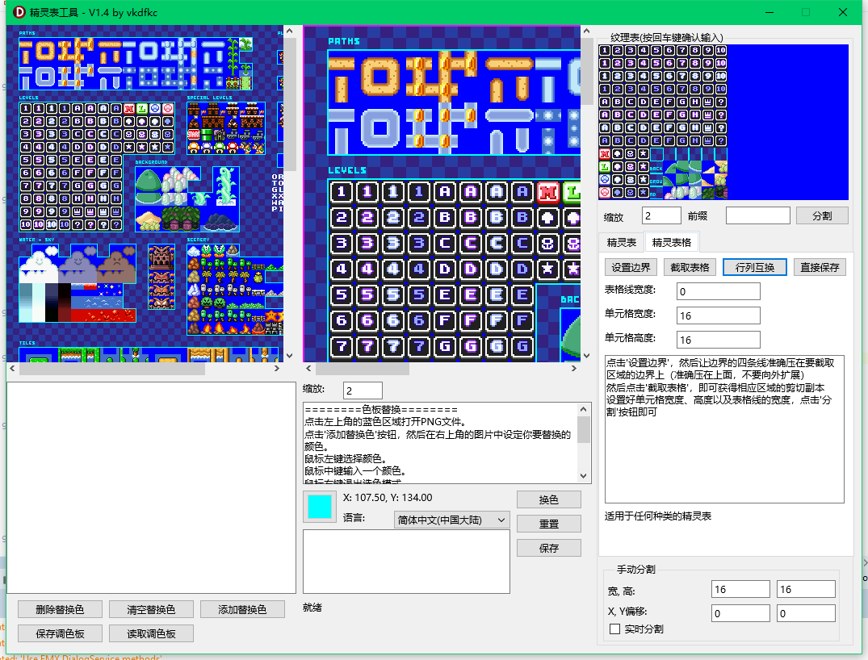
Task: Click the 设置边界 instructions text box
Action: point(724,429)
